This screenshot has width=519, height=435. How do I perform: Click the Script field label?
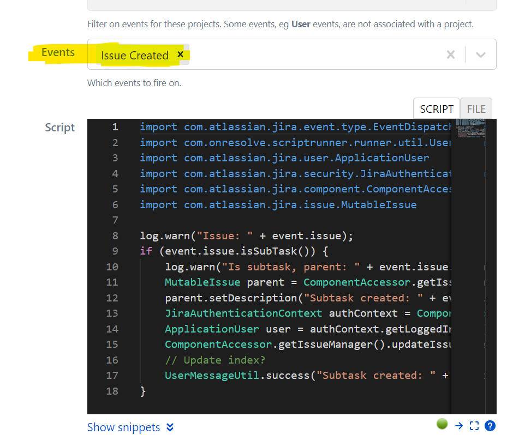[60, 128]
